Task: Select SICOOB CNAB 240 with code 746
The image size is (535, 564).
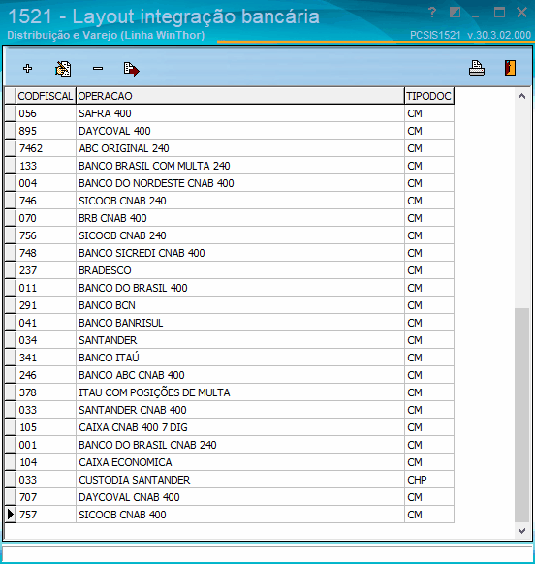Action: 229,201
